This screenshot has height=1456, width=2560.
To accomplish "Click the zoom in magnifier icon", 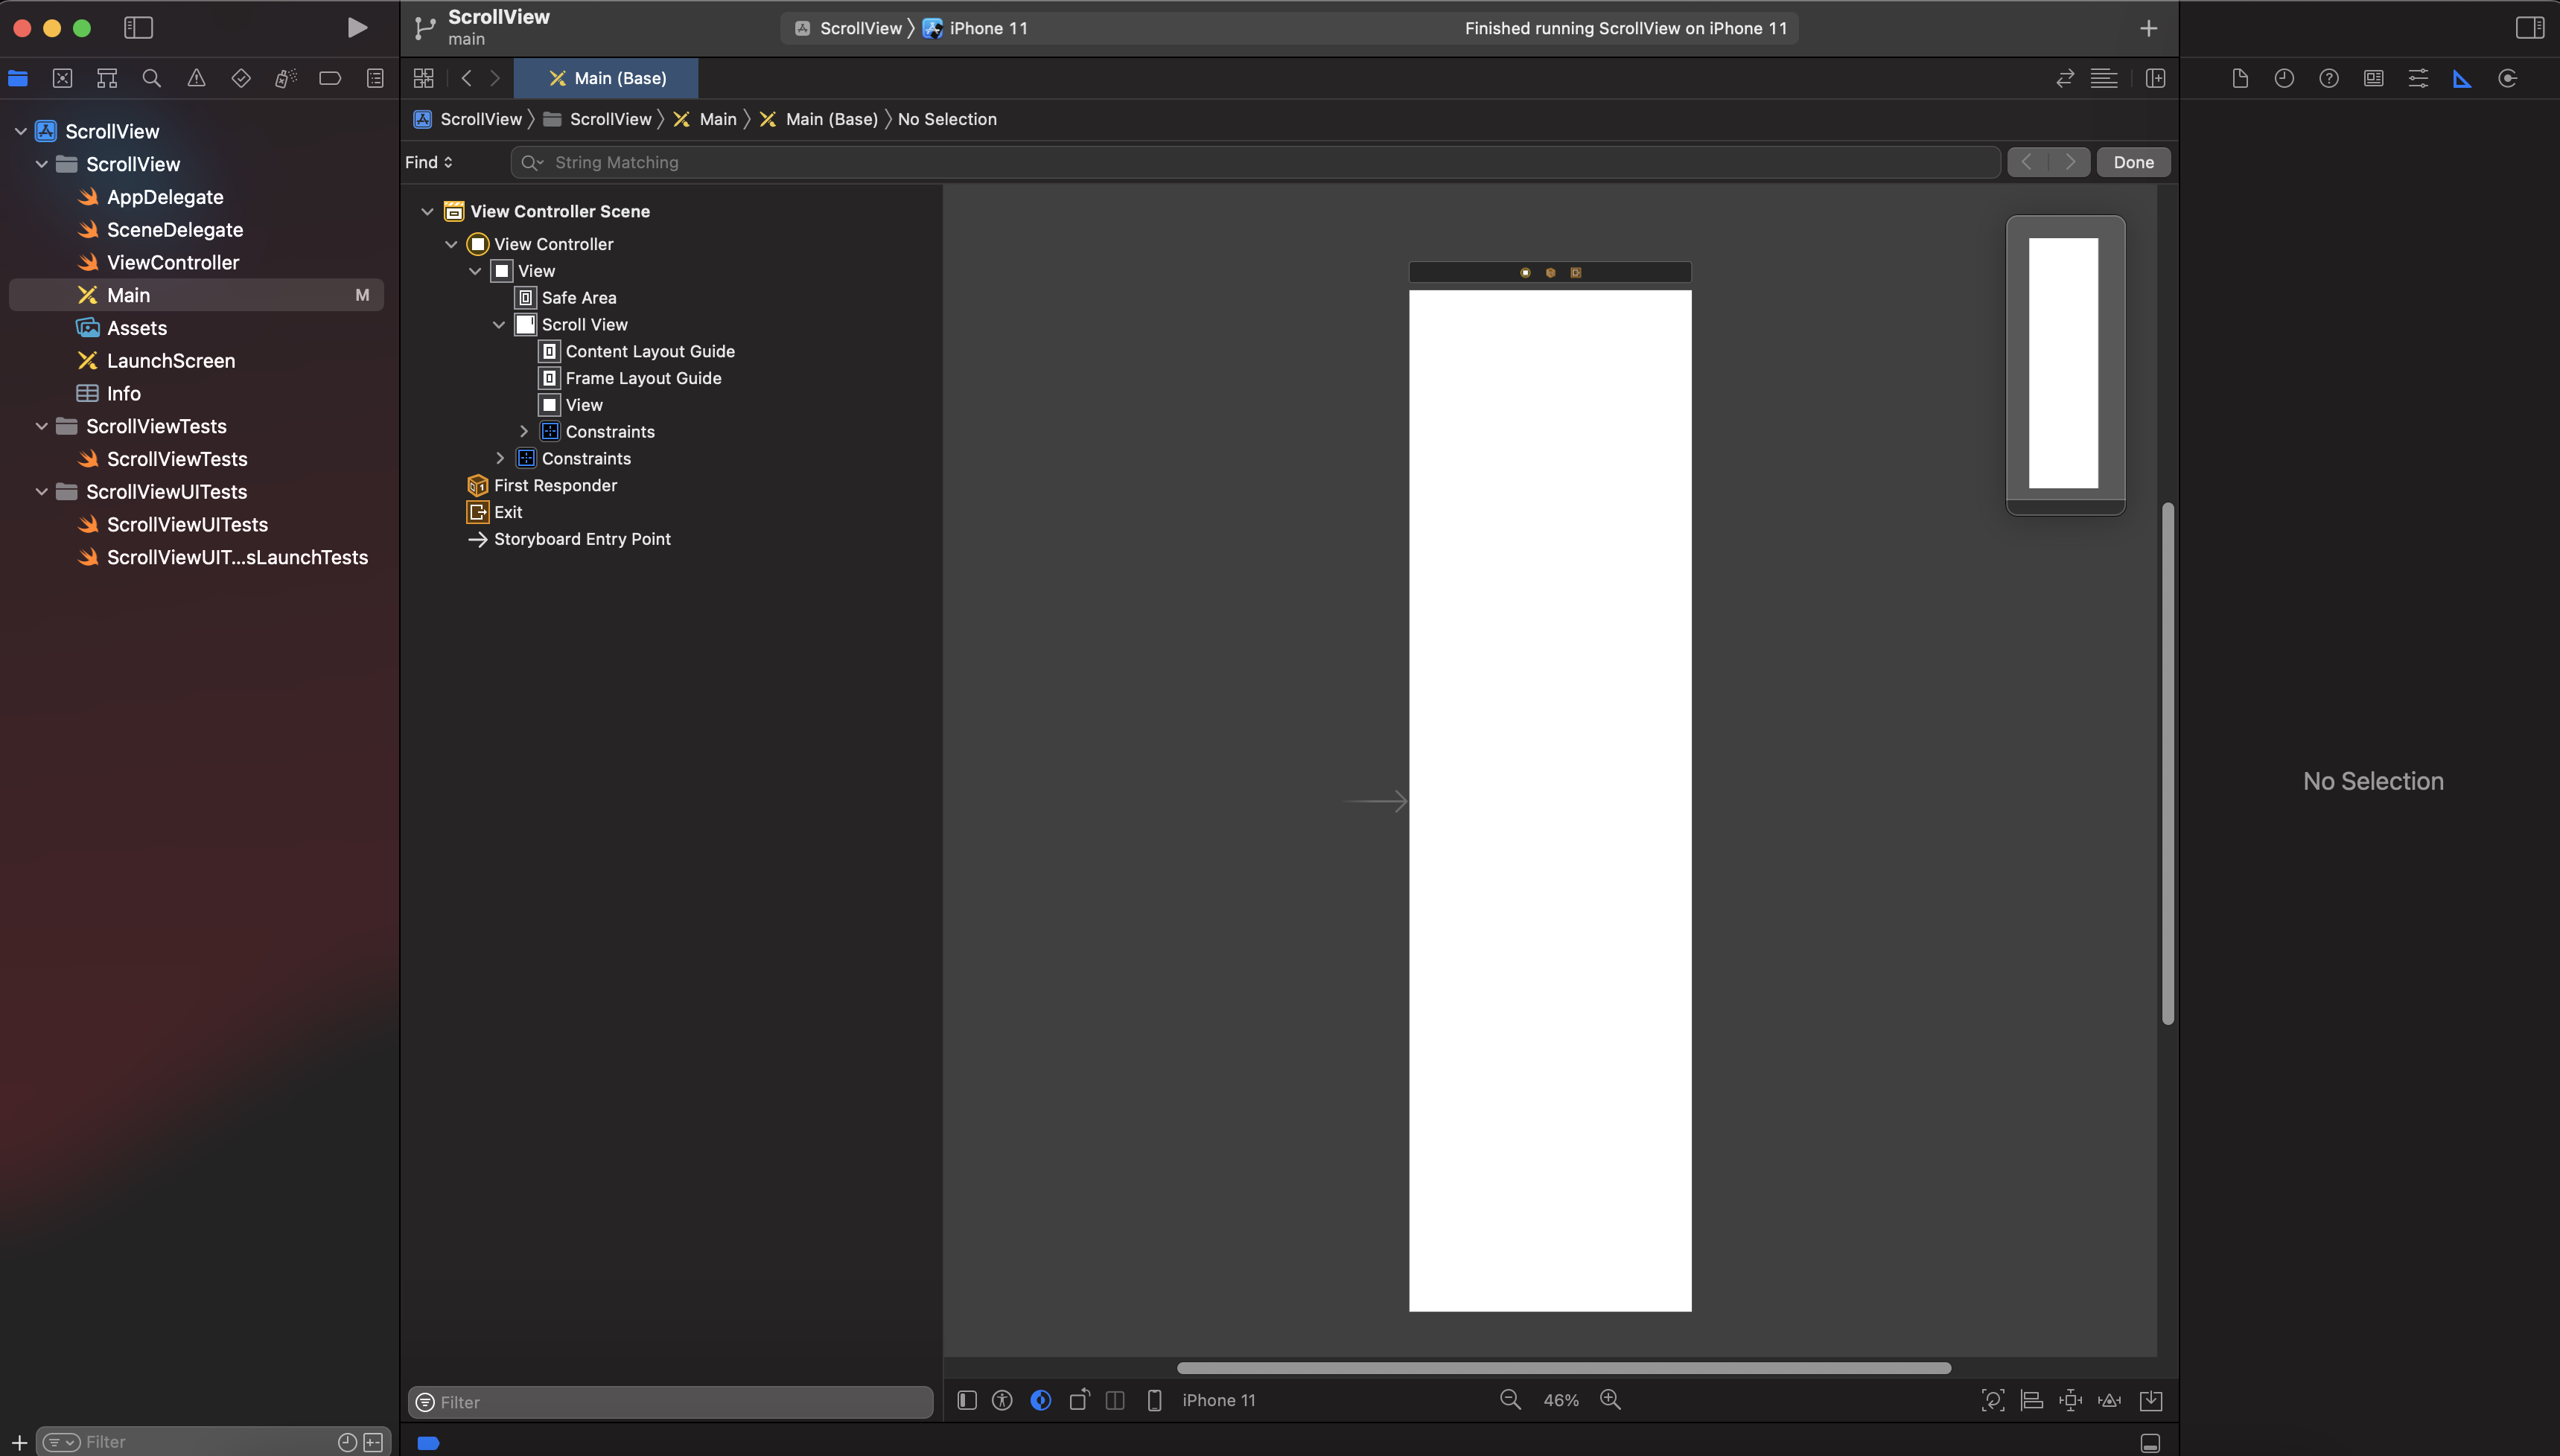I will pos(1610,1400).
